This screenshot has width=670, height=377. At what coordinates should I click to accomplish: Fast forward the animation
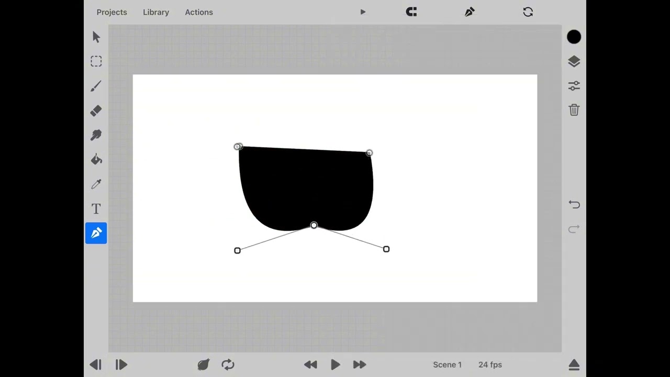point(360,364)
